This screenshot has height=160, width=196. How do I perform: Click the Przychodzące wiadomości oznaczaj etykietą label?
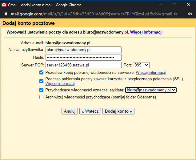85,90
